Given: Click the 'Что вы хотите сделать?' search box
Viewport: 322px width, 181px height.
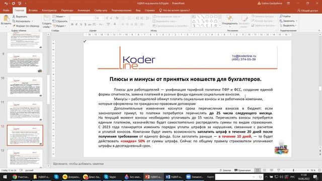Looking at the screenshot, I should point(175,10).
